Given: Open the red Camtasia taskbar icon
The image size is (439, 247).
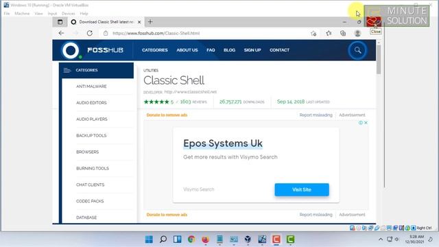Looking at the screenshot, I should 276,239.
